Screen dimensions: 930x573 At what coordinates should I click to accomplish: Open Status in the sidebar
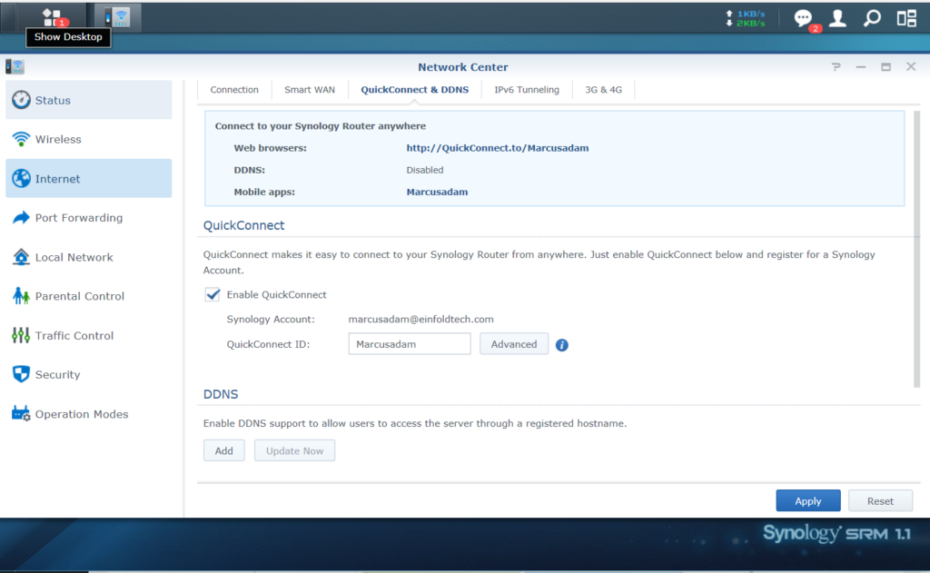click(89, 100)
